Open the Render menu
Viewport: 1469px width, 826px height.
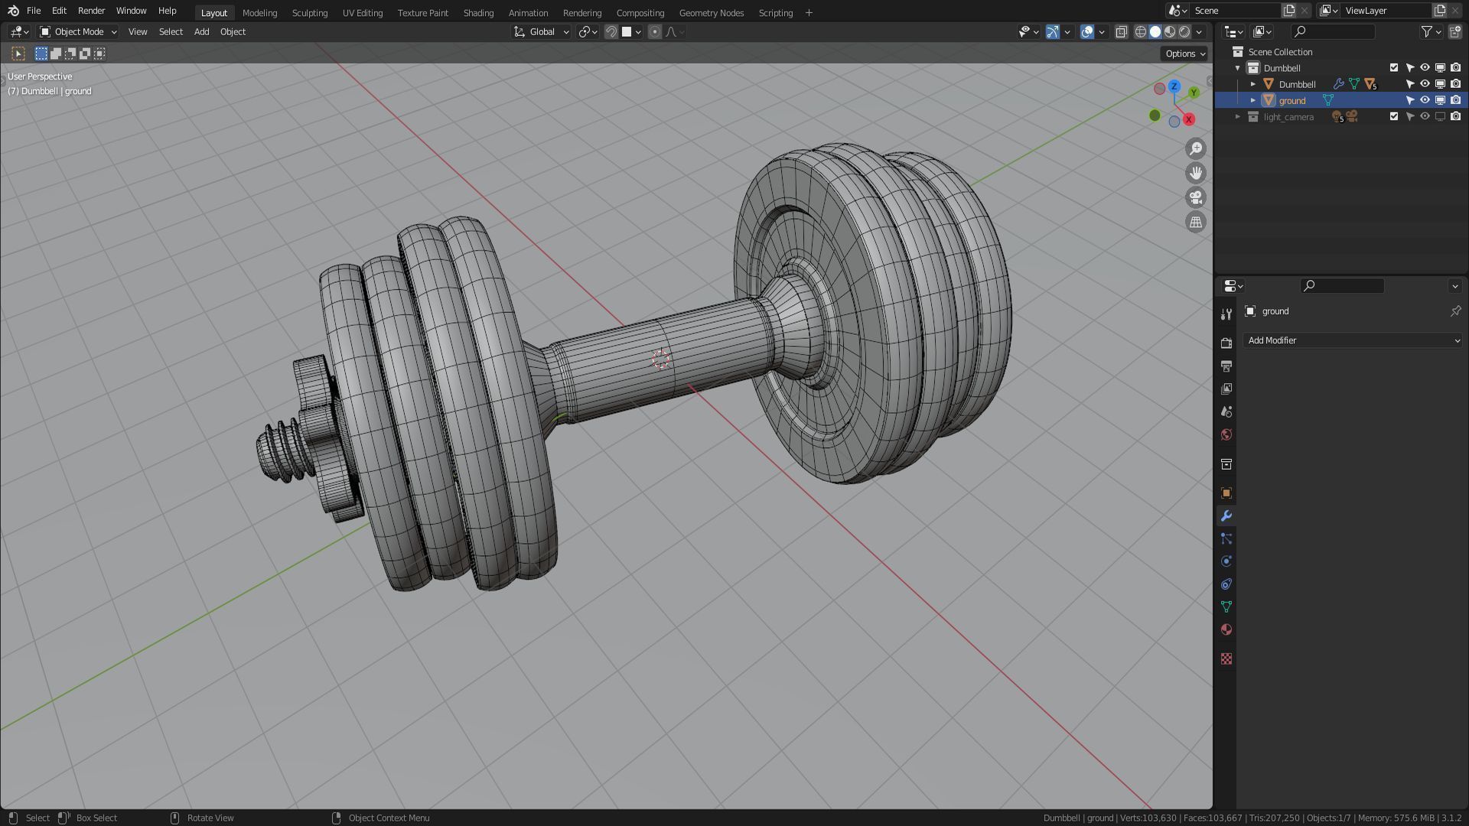91,11
